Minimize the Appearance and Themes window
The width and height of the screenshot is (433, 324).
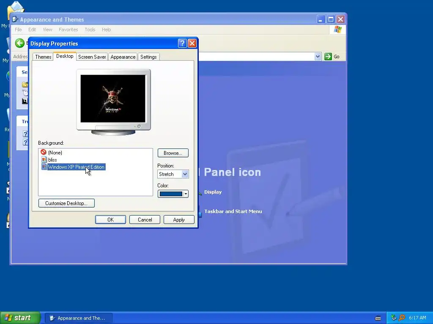coord(321,19)
